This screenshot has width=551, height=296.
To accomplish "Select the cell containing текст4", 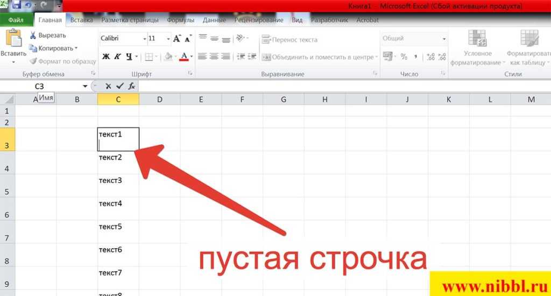I will pos(118,209).
